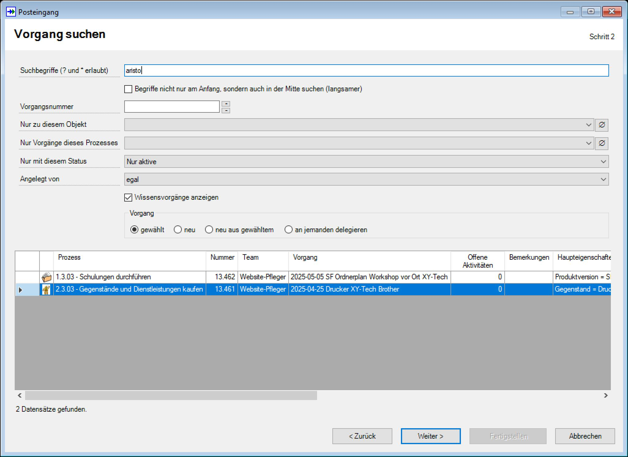Click the Posteingang arrow icon in title bar
This screenshot has height=457, width=628.
pos(11,12)
